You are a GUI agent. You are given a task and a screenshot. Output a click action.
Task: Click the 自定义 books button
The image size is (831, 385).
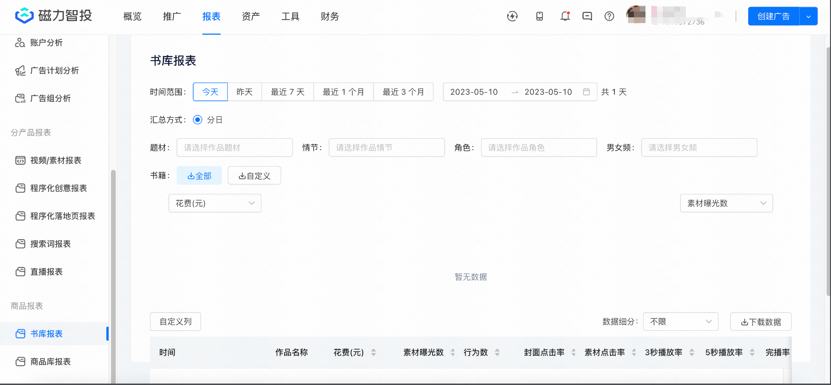click(x=254, y=176)
